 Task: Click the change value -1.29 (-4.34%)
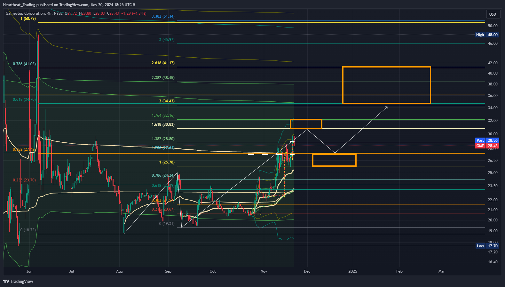(134, 13)
